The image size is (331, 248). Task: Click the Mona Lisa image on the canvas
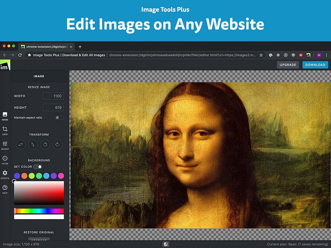click(x=200, y=155)
